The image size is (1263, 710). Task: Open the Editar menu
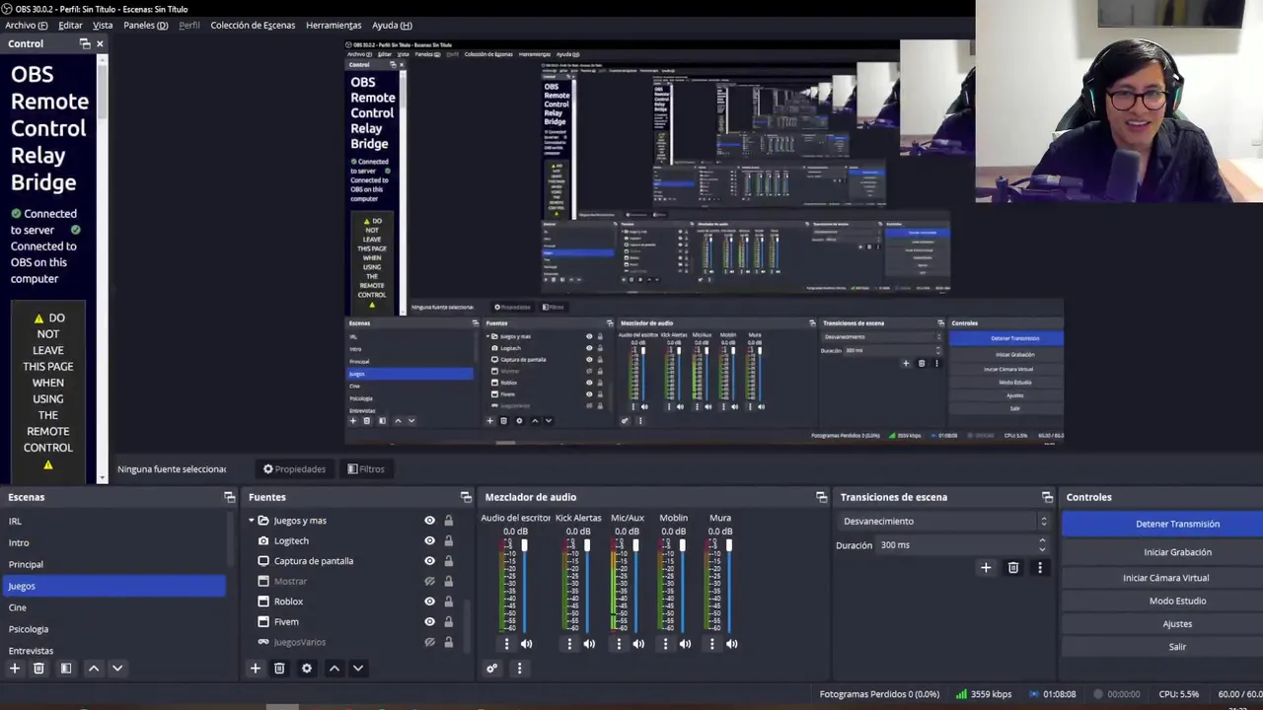tap(70, 25)
